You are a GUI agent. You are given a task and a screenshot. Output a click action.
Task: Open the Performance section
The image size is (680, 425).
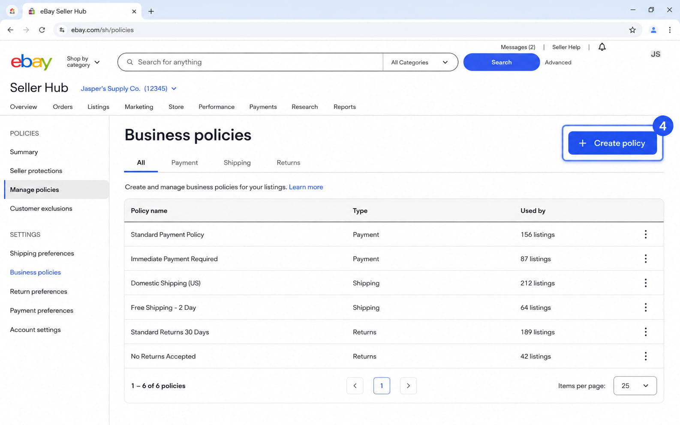217,107
